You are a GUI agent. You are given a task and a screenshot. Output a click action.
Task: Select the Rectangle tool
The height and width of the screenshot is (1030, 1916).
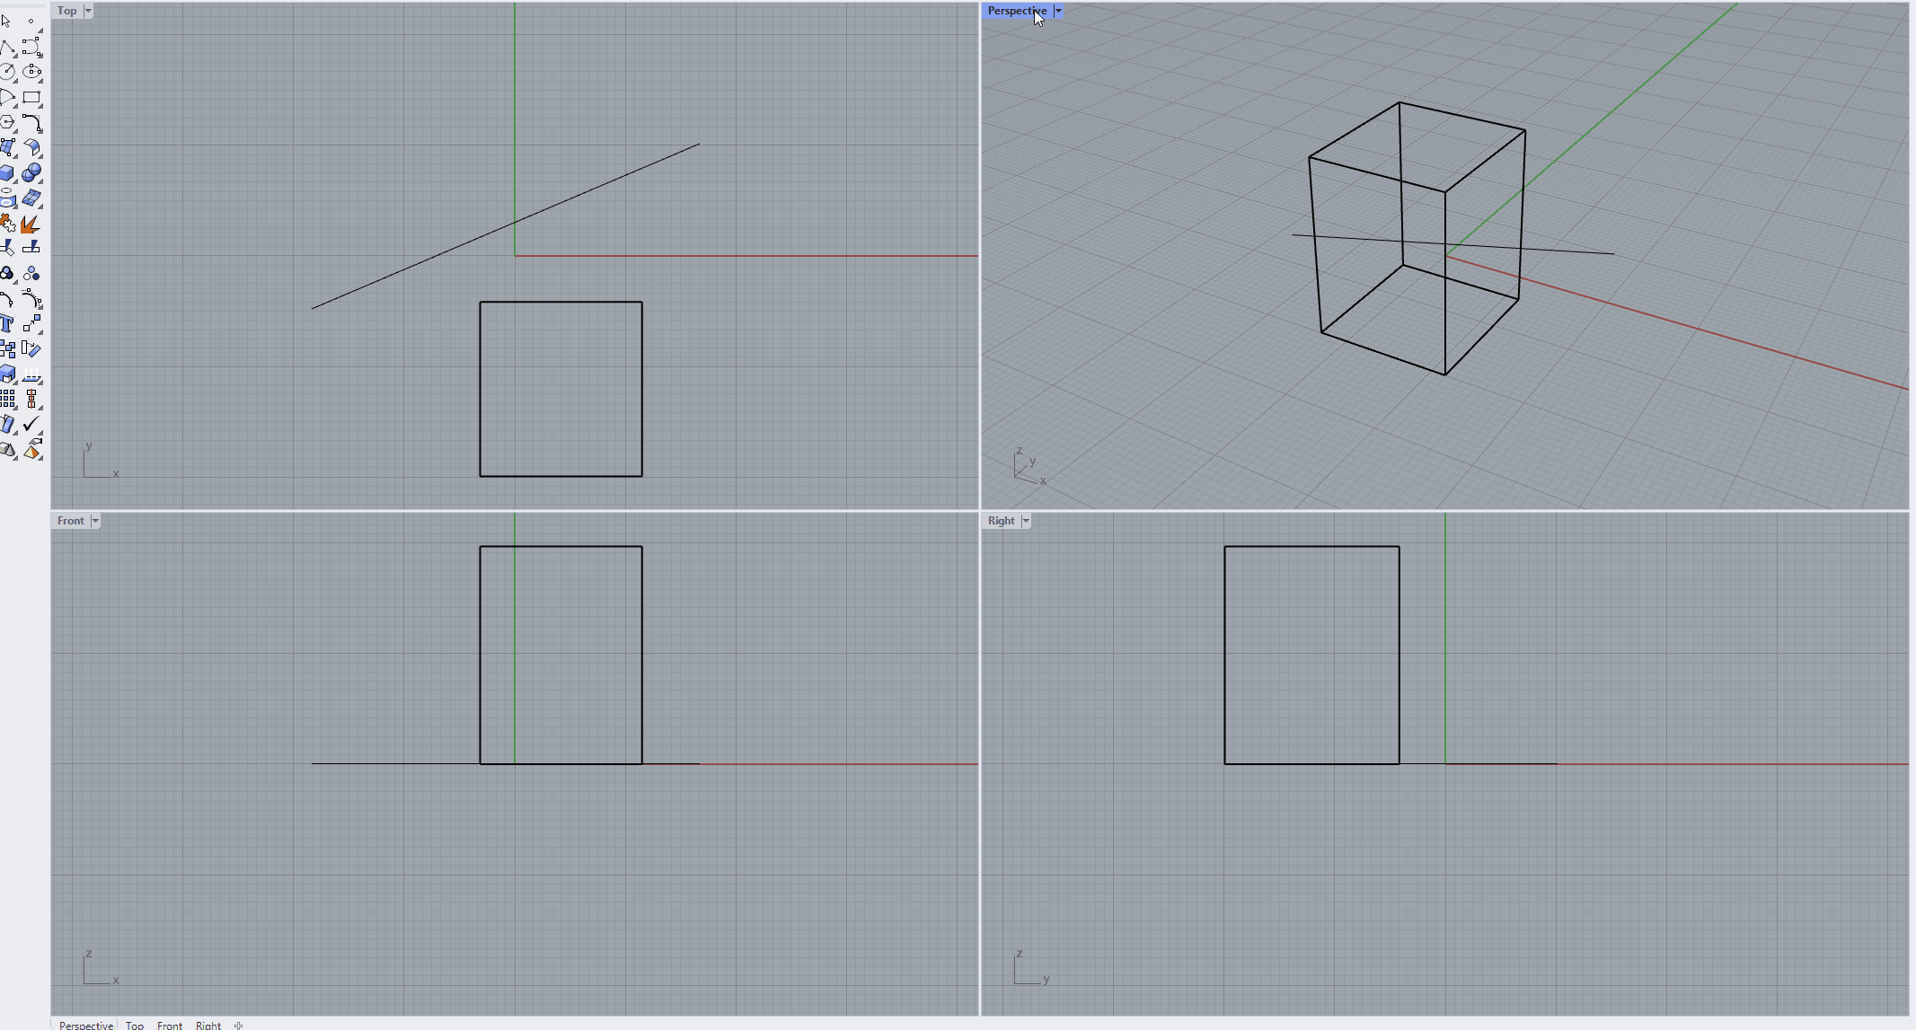31,97
